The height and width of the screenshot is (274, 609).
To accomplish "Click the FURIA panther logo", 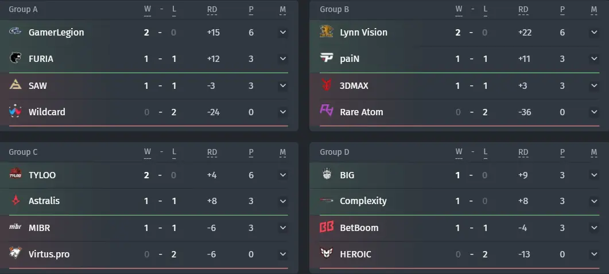I will [x=15, y=58].
